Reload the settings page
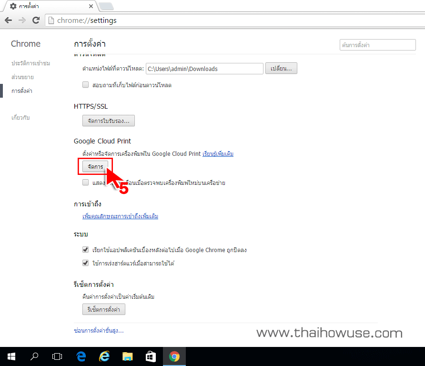This screenshot has width=425, height=366. [x=36, y=20]
